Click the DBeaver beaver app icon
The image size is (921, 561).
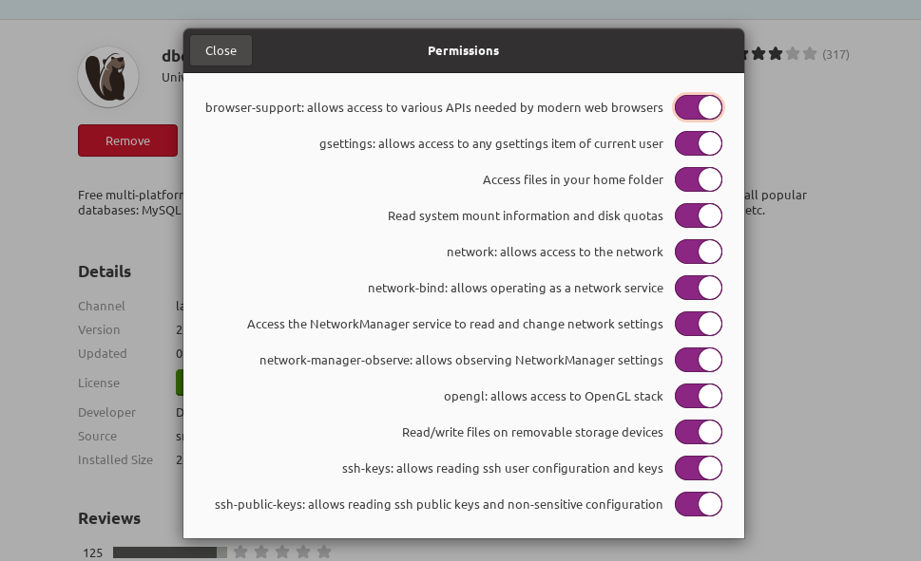[x=108, y=77]
